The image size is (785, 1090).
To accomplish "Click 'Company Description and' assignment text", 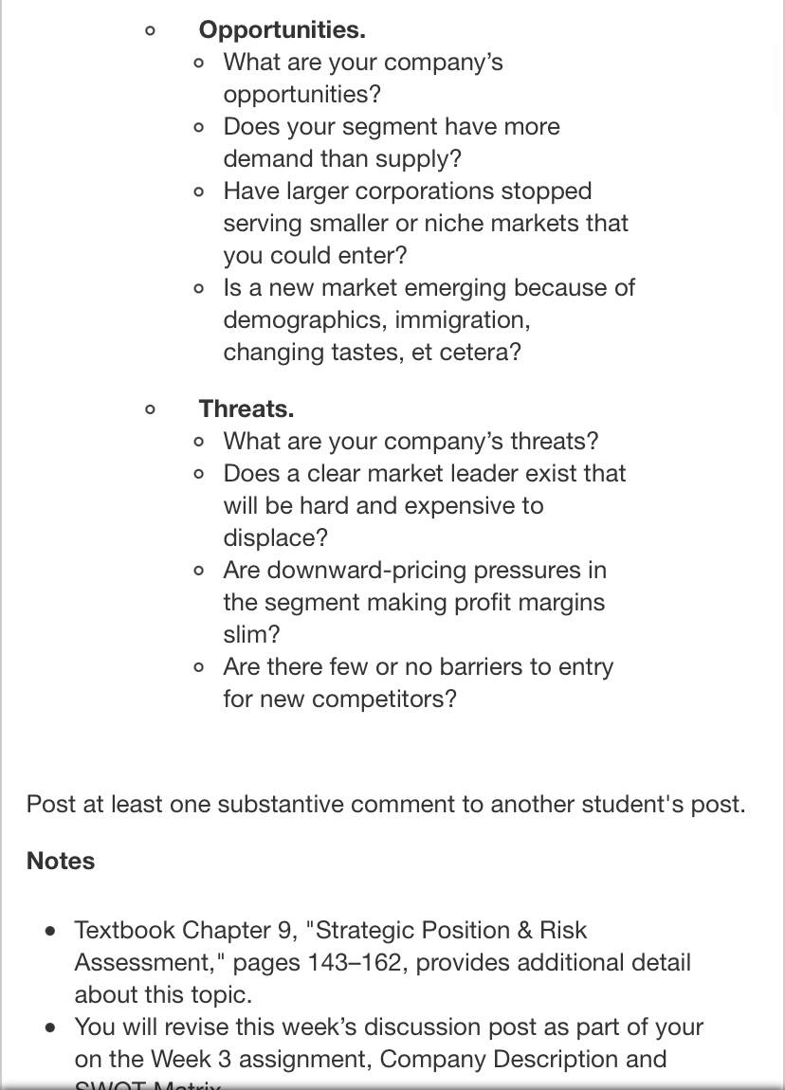I will coord(523,1059).
